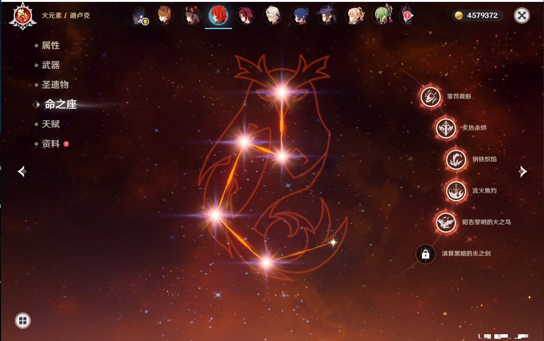Image resolution: width=544 pixels, height=341 pixels.
Task: Click the Mora amount 4579372
Action: coord(482,15)
